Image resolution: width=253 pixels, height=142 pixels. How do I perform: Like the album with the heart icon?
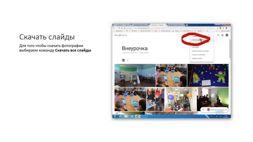pos(204,110)
